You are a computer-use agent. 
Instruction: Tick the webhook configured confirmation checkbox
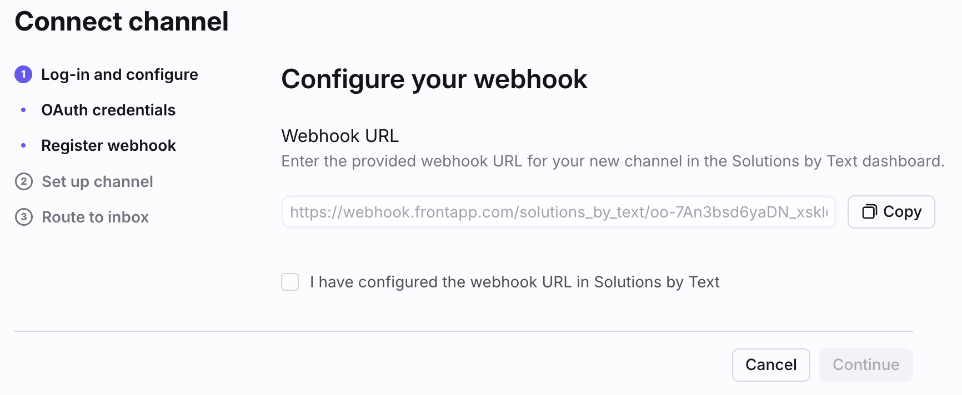click(290, 282)
